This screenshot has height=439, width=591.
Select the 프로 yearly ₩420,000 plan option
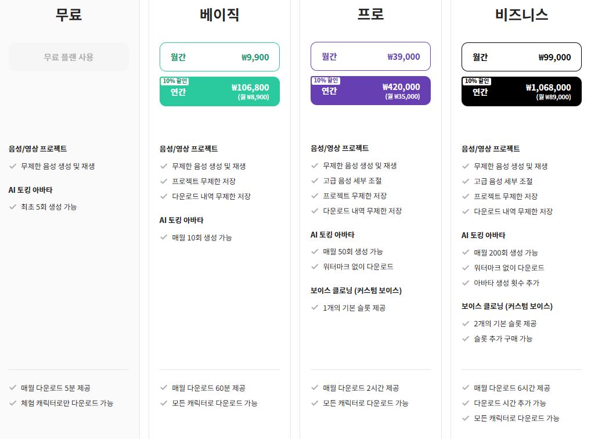[370, 91]
